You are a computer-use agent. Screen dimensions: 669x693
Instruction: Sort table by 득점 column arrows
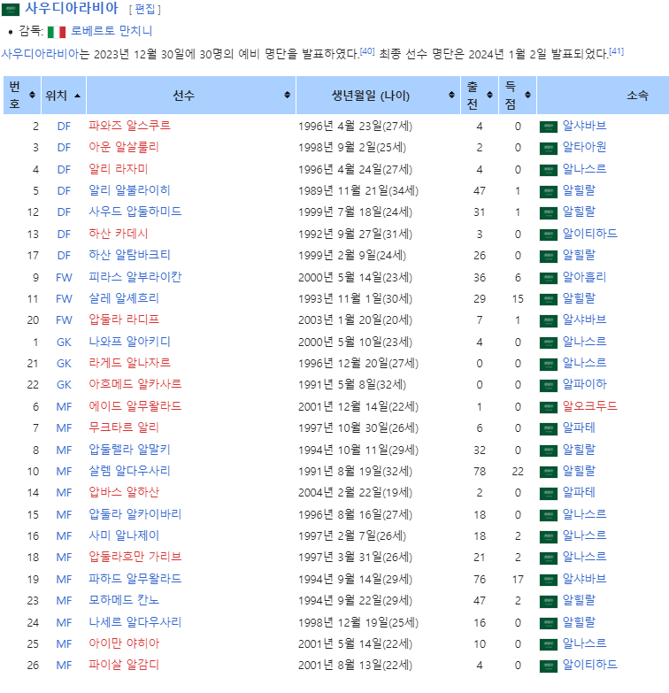click(527, 95)
